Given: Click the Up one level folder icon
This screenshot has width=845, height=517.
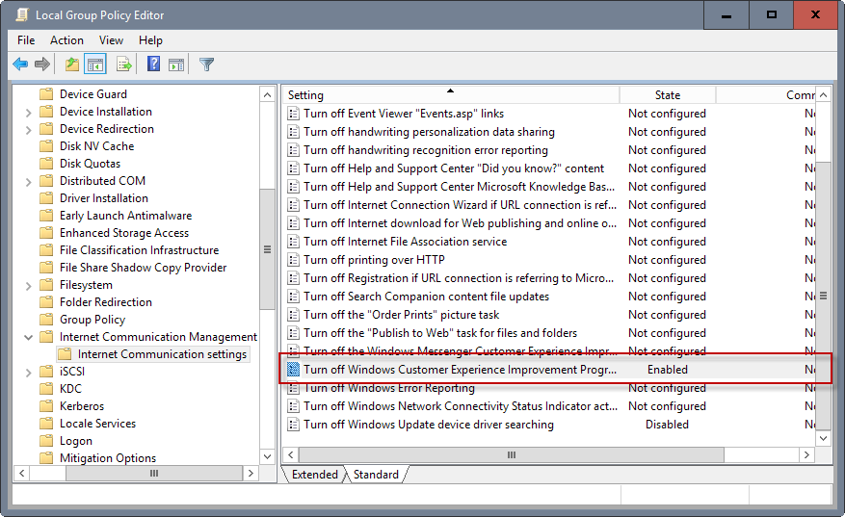Looking at the screenshot, I should point(71,65).
